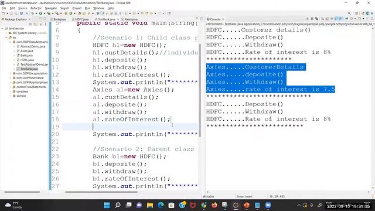This screenshot has height=211, width=375.
Task: Click the Open Perspective icon at top right
Action: pos(357,13)
